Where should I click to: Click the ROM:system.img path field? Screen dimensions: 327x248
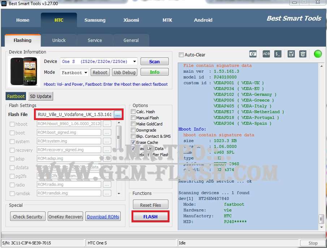pos(69,141)
